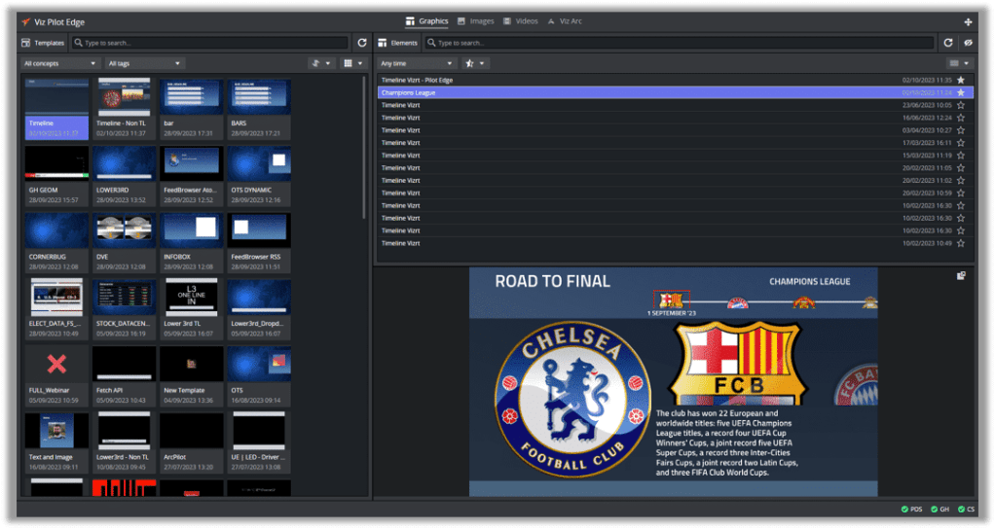Select the DVE template

pos(124,242)
